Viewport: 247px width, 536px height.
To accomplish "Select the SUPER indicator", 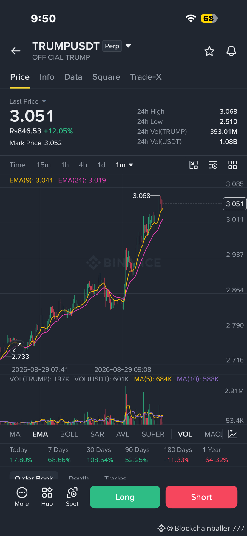I will pyautogui.click(x=153, y=434).
